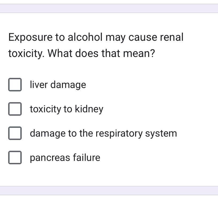This screenshot has height=200, width=218.
Task: Select the 'damage to the respiratory system' checkbox
Action: click(15, 133)
